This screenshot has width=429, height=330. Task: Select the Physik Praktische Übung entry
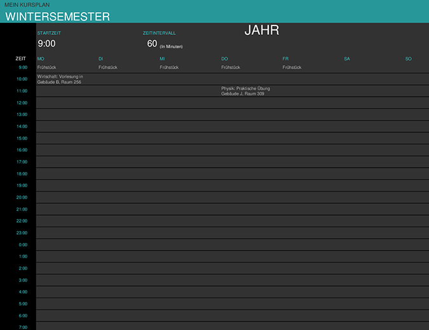point(245,91)
